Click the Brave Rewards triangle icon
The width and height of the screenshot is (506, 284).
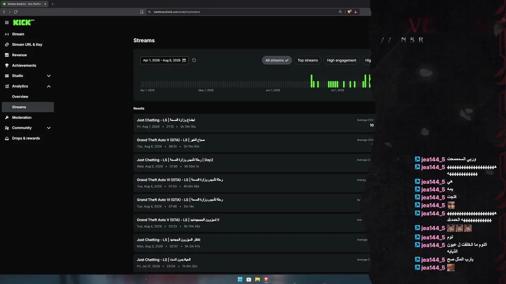coord(356,12)
